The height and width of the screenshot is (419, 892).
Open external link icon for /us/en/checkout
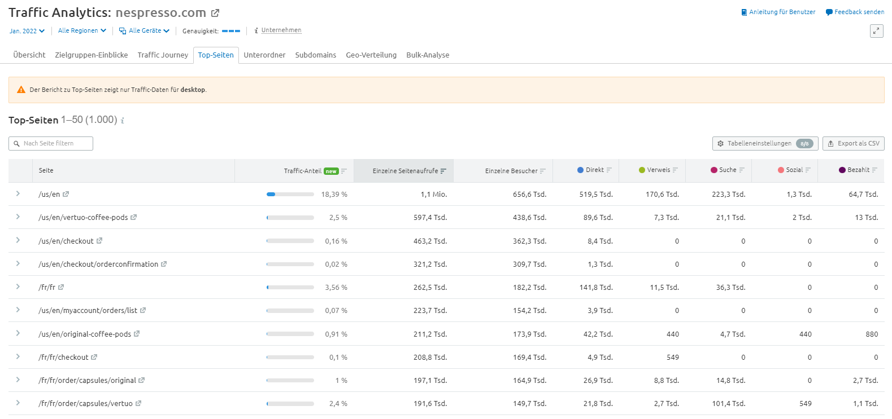pos(99,241)
